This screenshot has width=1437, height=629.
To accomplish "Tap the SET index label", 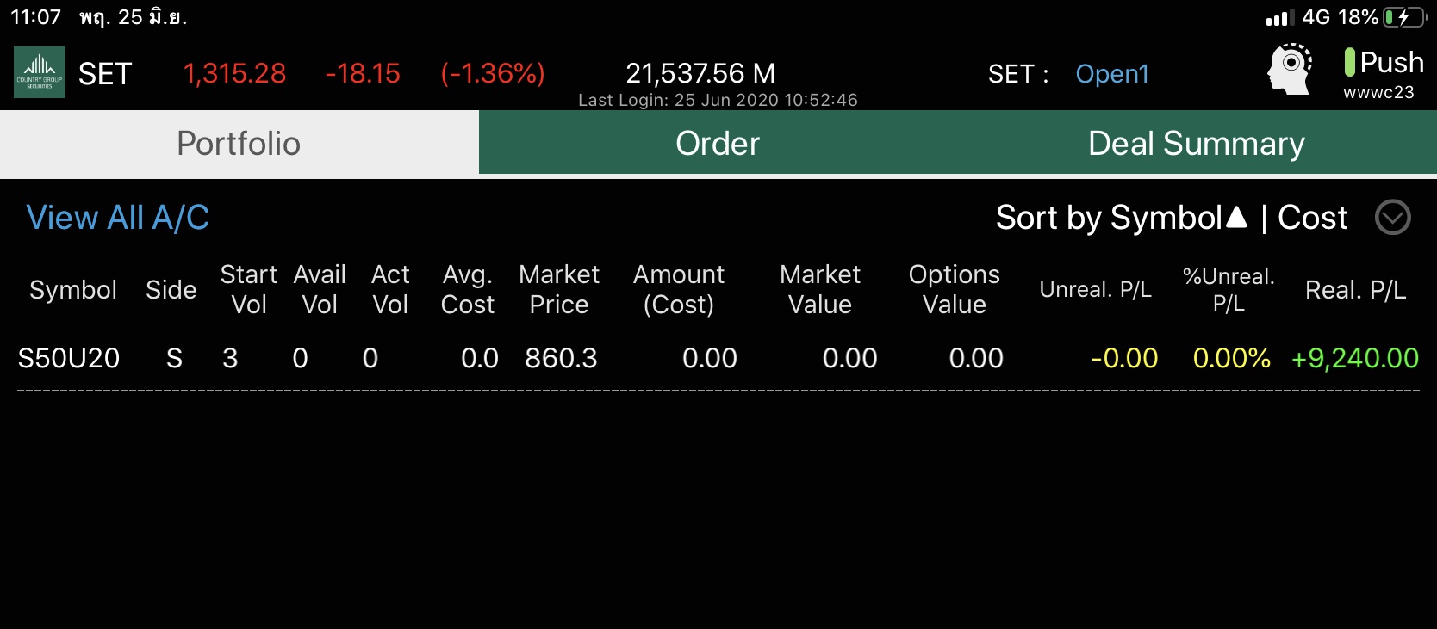I will 105,74.
